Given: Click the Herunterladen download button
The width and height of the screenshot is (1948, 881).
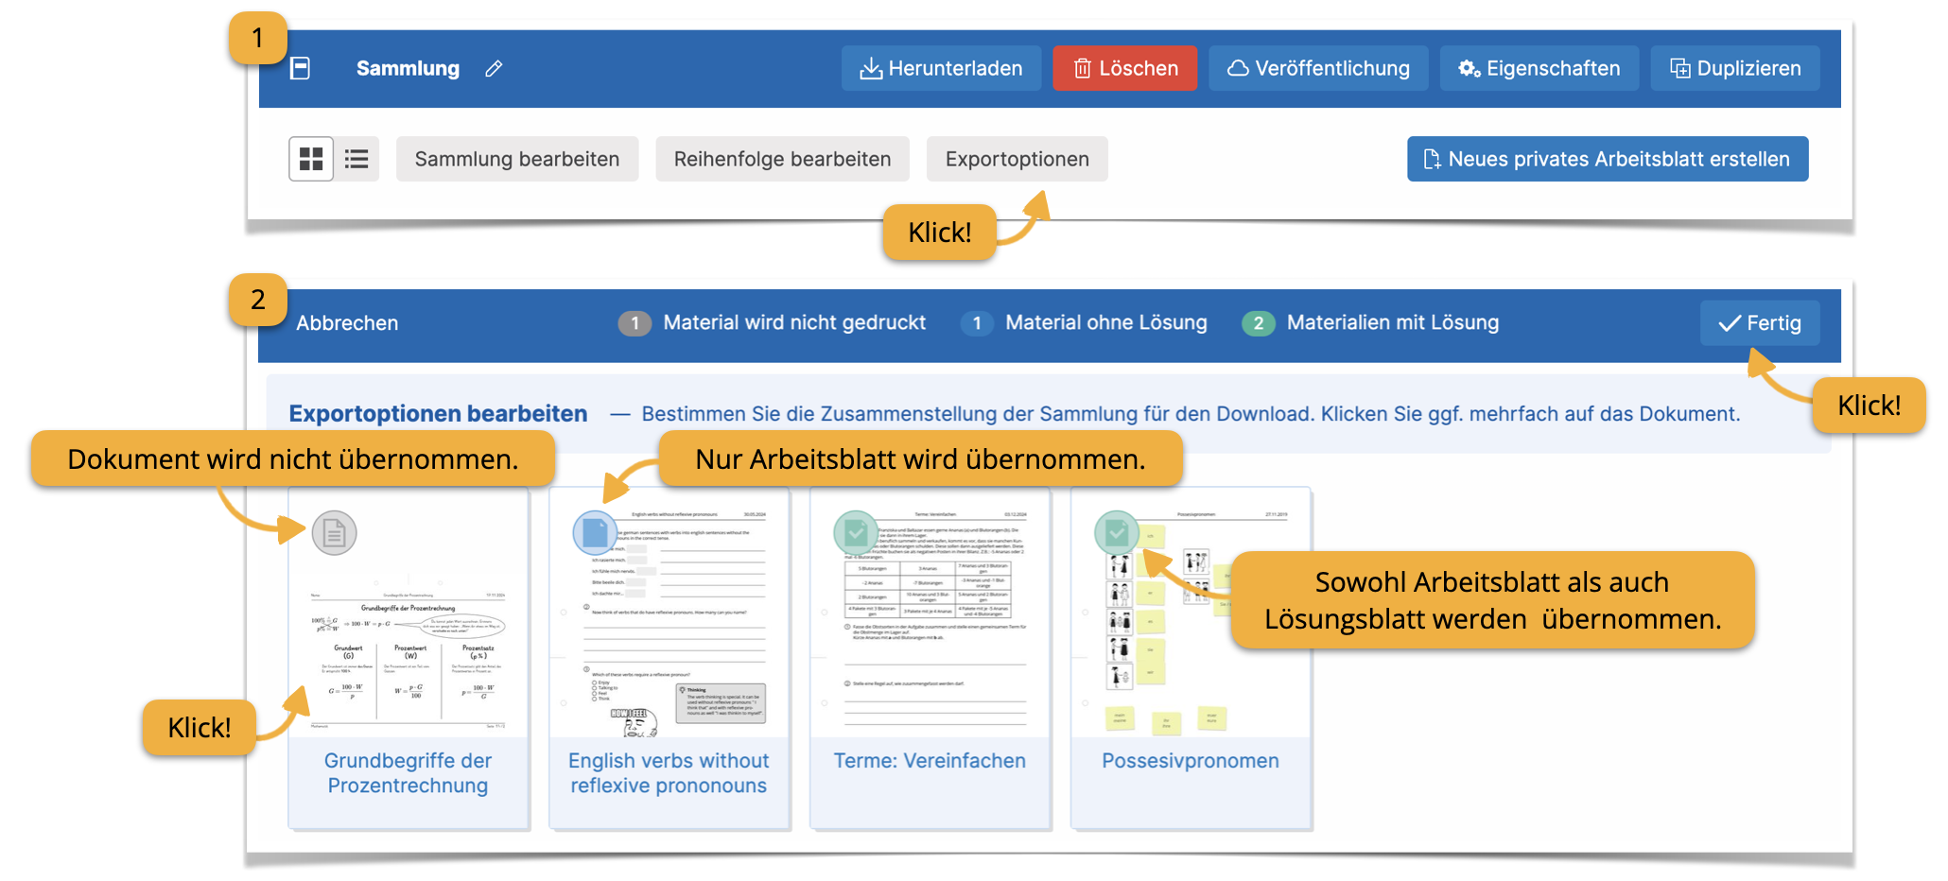Looking at the screenshot, I should (941, 68).
